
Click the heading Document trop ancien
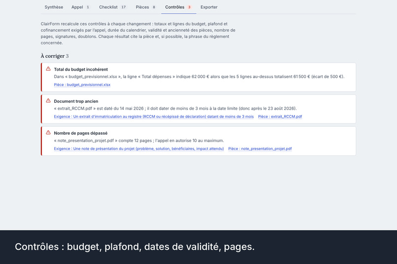[x=76, y=101]
